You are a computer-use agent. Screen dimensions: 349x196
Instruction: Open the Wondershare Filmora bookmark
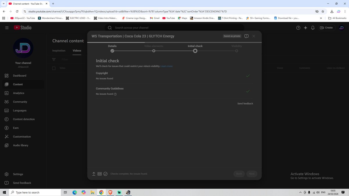pos(51,18)
